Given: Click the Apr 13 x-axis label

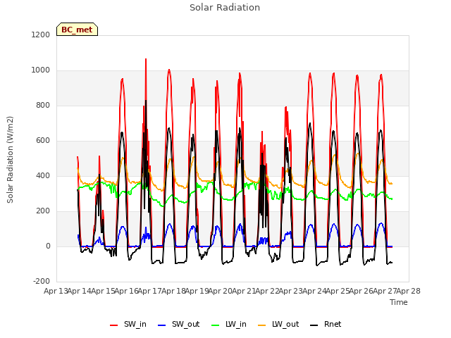Looking at the screenshot, I should (x=56, y=291).
